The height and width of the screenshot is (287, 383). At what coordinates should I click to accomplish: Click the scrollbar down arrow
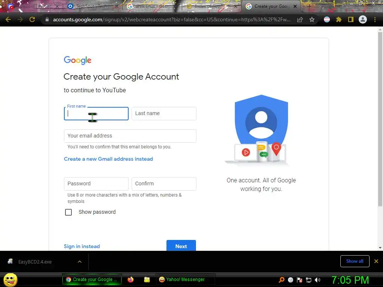click(x=380, y=248)
